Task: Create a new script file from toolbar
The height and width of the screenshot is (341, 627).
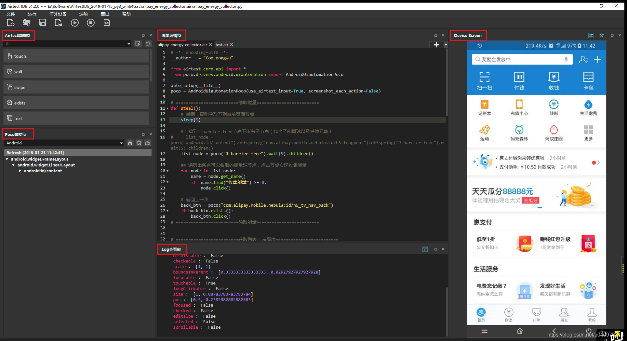Action: [11, 23]
